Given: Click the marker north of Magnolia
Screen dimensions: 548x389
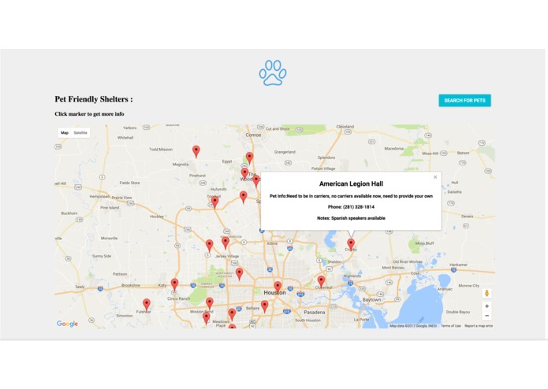Looking at the screenshot, I should (x=196, y=152).
